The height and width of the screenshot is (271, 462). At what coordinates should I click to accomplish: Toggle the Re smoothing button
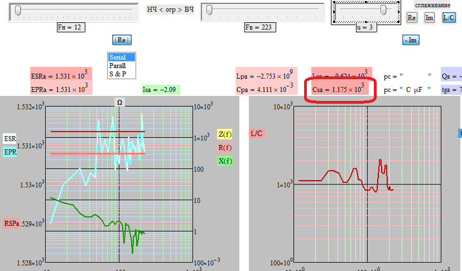click(412, 18)
